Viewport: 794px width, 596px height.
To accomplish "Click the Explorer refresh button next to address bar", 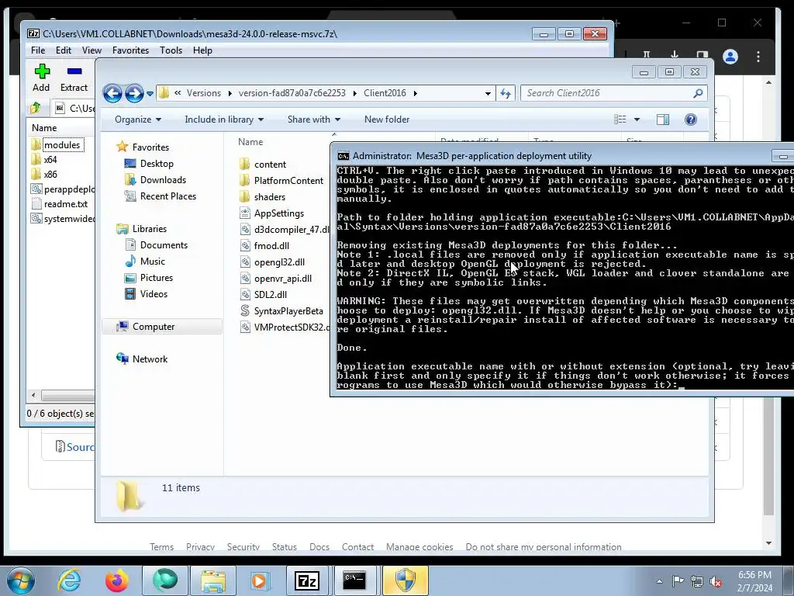I will [506, 93].
